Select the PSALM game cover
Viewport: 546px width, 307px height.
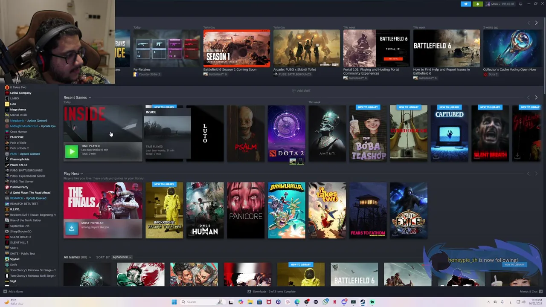(246, 133)
